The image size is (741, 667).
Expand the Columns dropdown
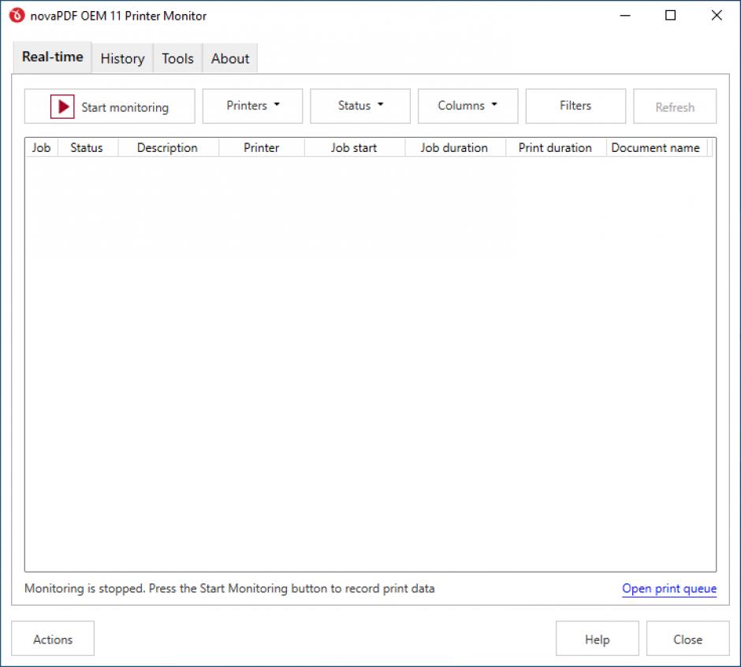tap(467, 106)
